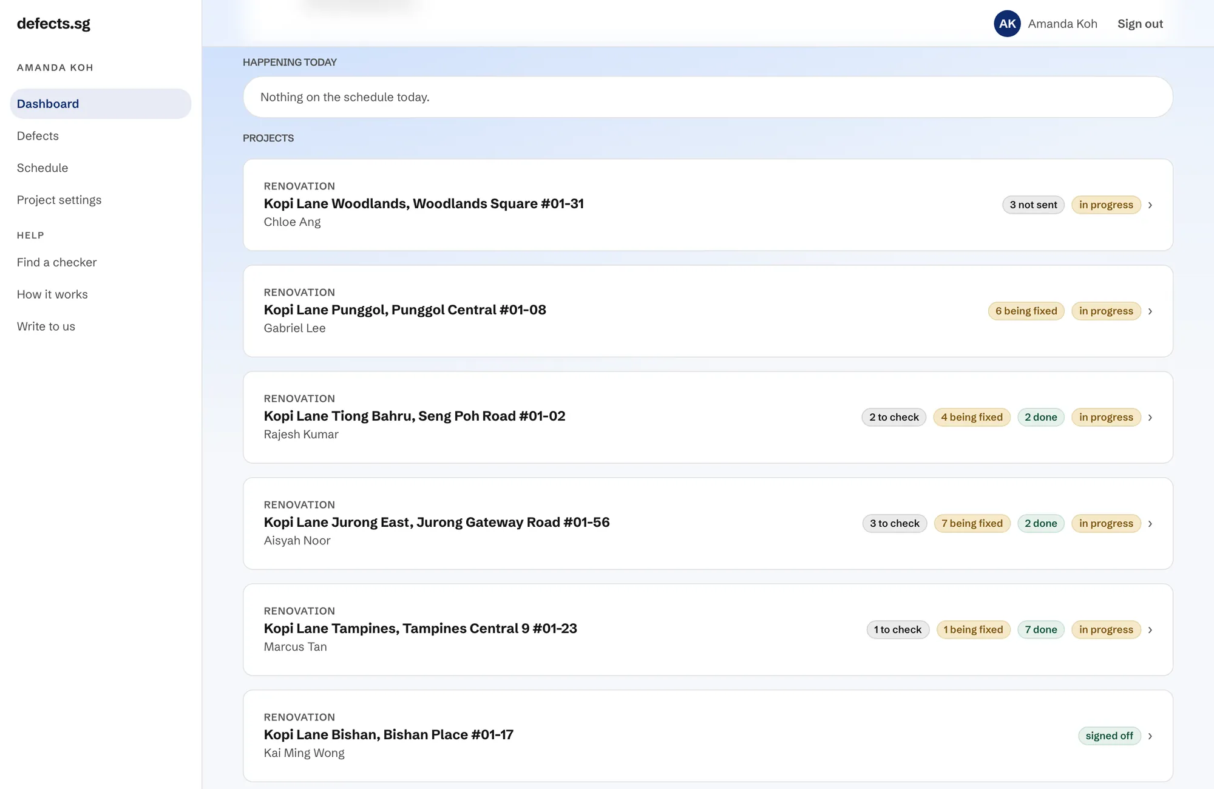Click '1 being fixed' badge
Viewport: 1214px width, 789px height.
pos(973,630)
